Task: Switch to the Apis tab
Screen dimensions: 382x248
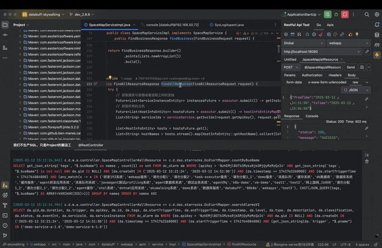Action: (x=329, y=25)
